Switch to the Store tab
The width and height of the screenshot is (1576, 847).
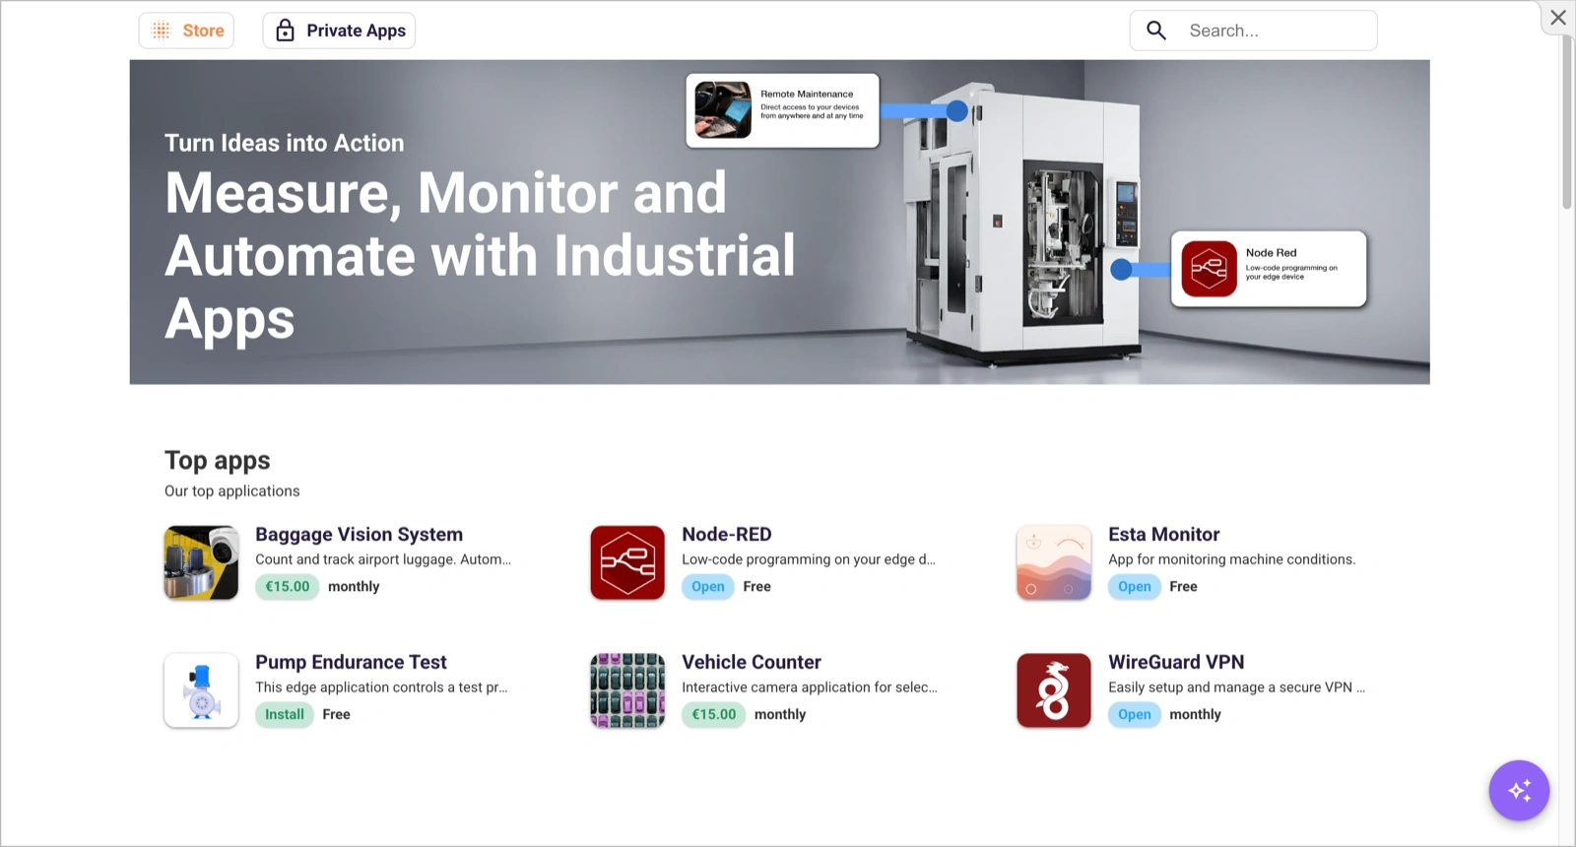point(187,31)
